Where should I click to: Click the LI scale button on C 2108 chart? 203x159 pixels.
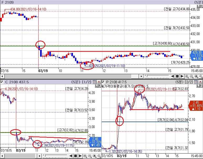click(x=98, y=86)
